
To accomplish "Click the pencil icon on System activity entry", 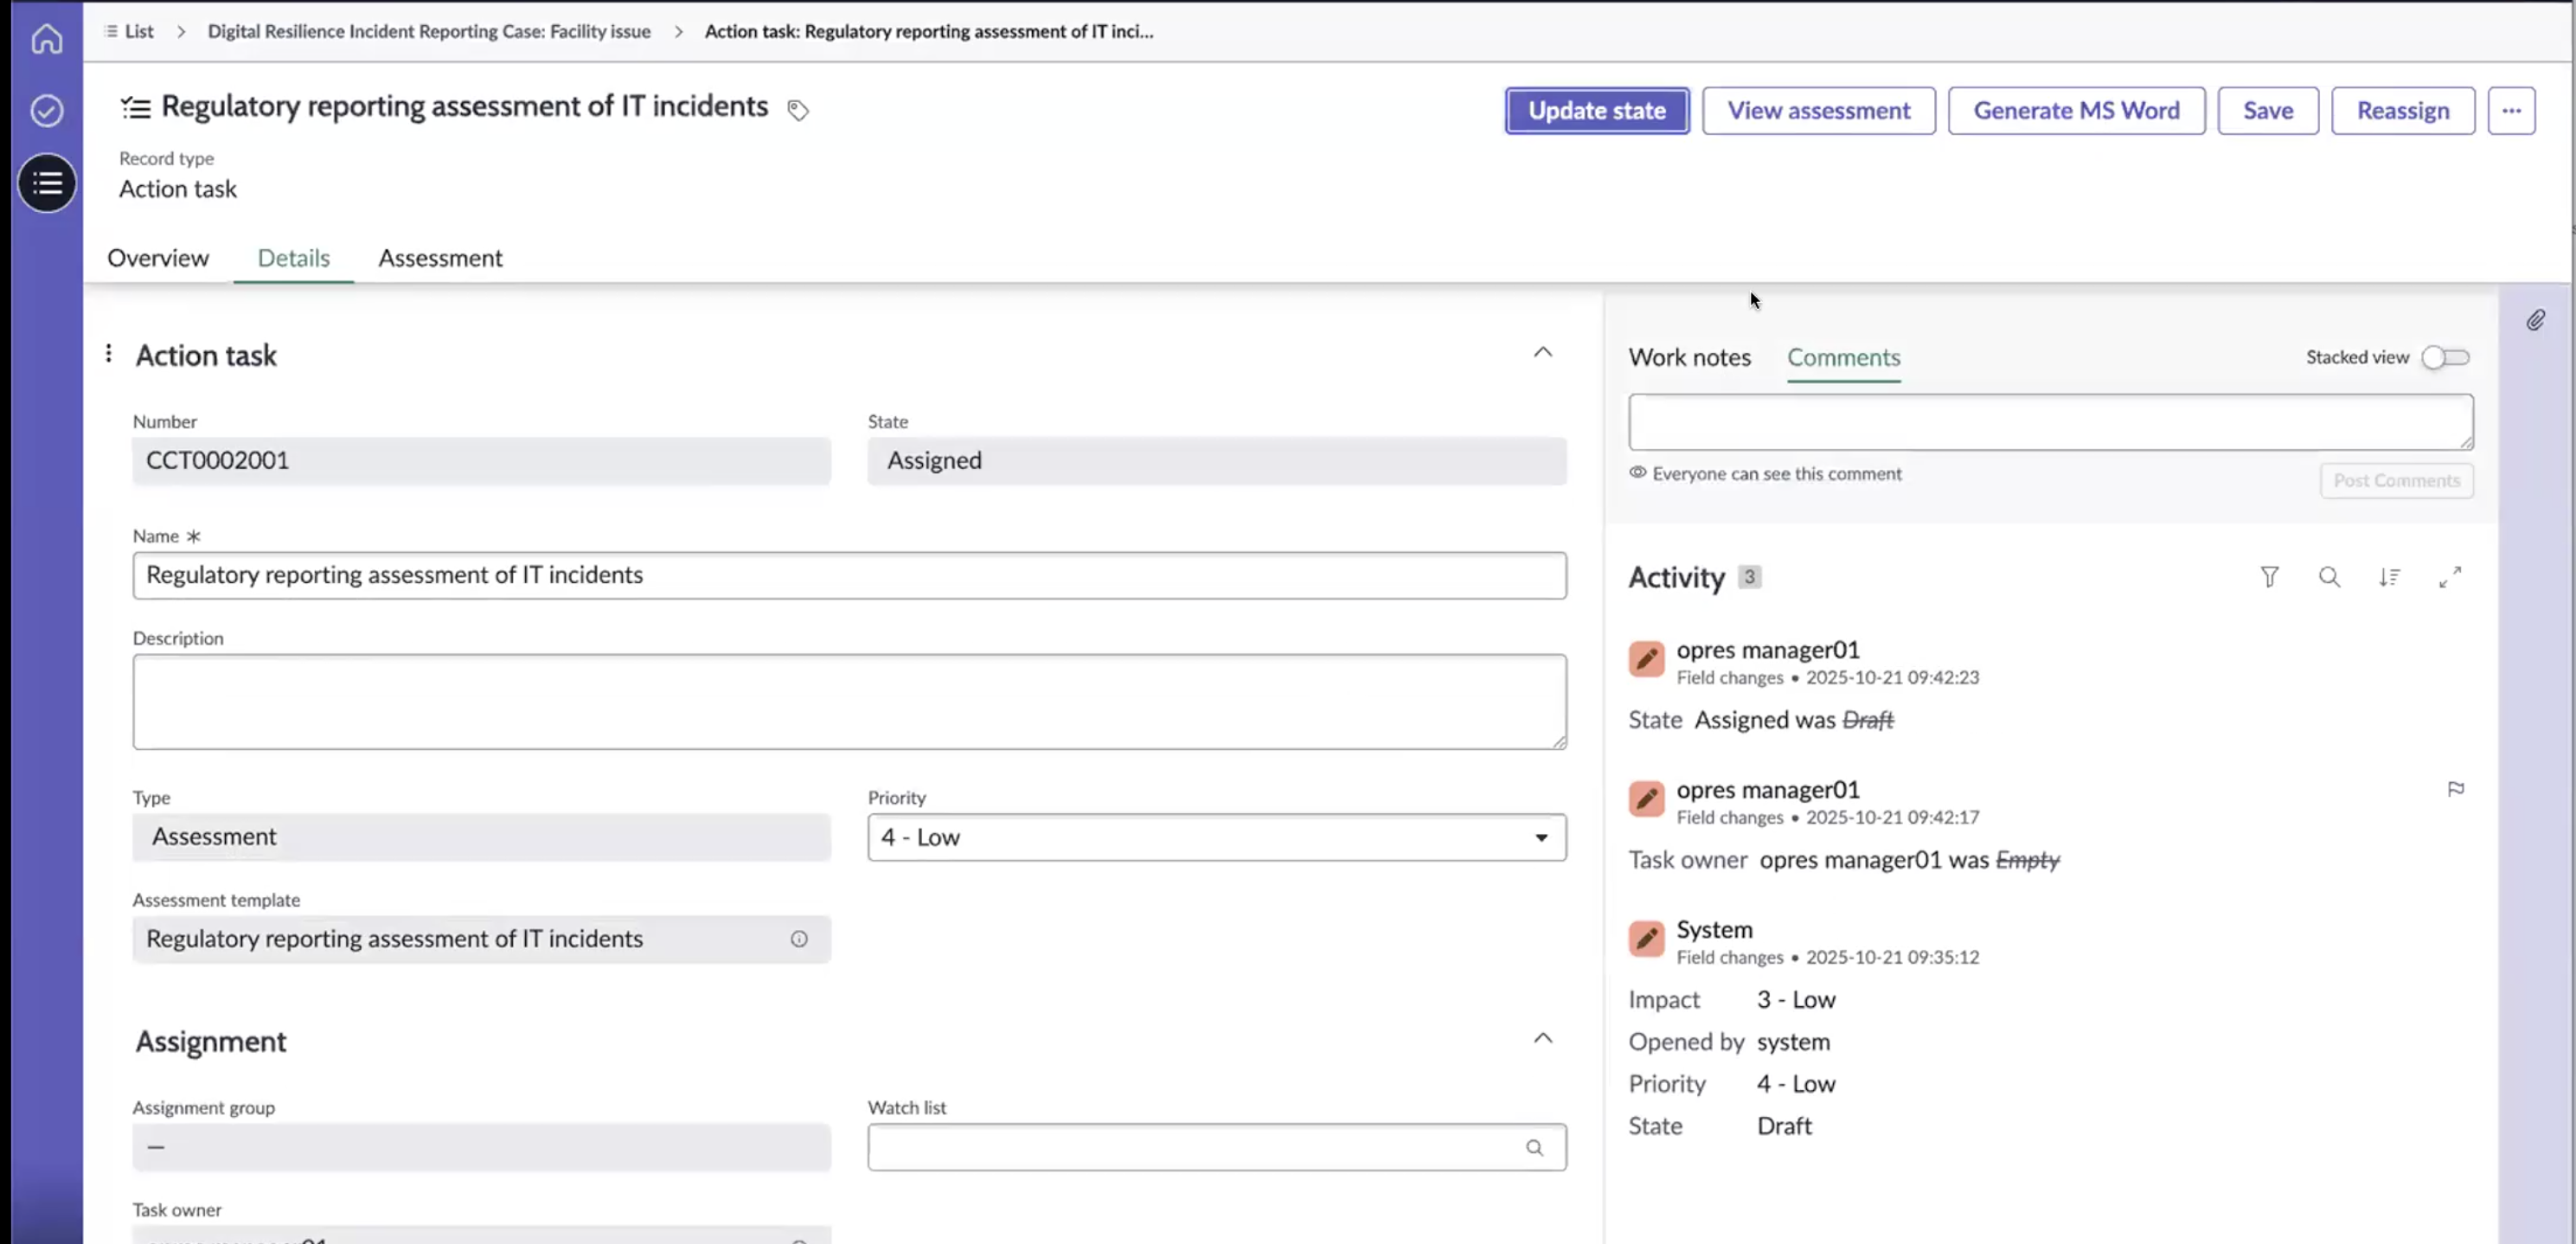I will pyautogui.click(x=1646, y=939).
